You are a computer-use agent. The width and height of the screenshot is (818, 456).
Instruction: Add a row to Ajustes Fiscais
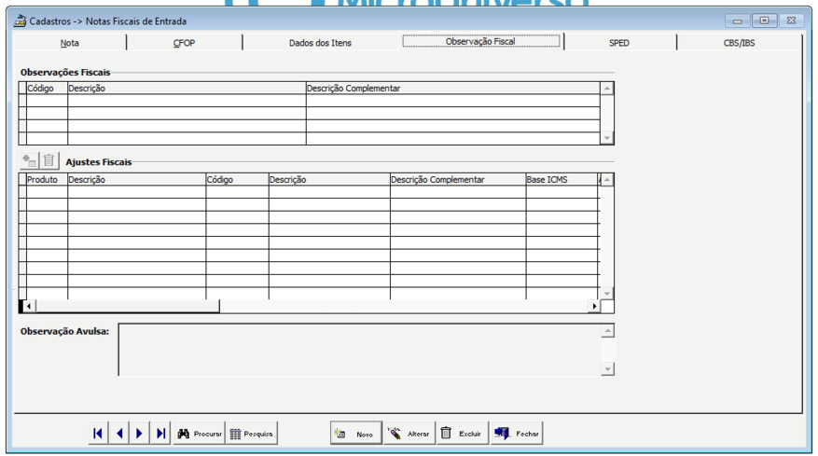[29, 160]
